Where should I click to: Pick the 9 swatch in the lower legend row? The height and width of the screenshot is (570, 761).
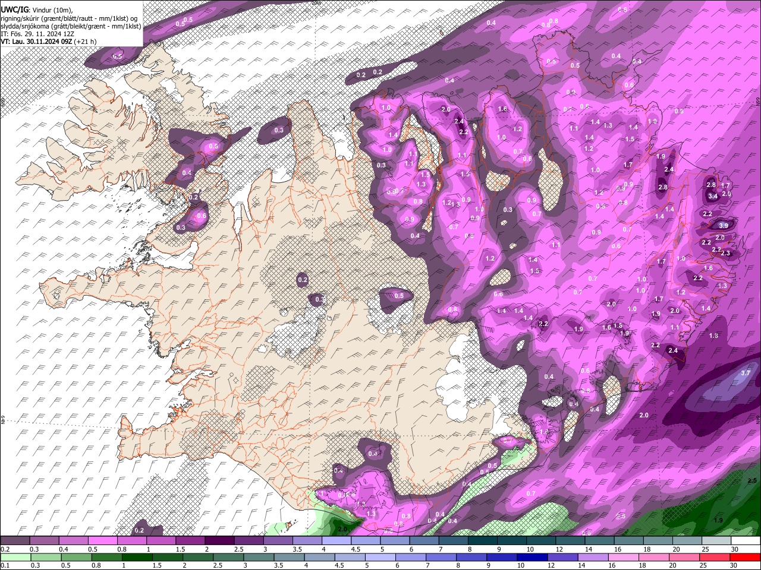coord(502,558)
